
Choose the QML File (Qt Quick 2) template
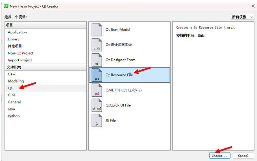pyautogui.click(x=129, y=90)
